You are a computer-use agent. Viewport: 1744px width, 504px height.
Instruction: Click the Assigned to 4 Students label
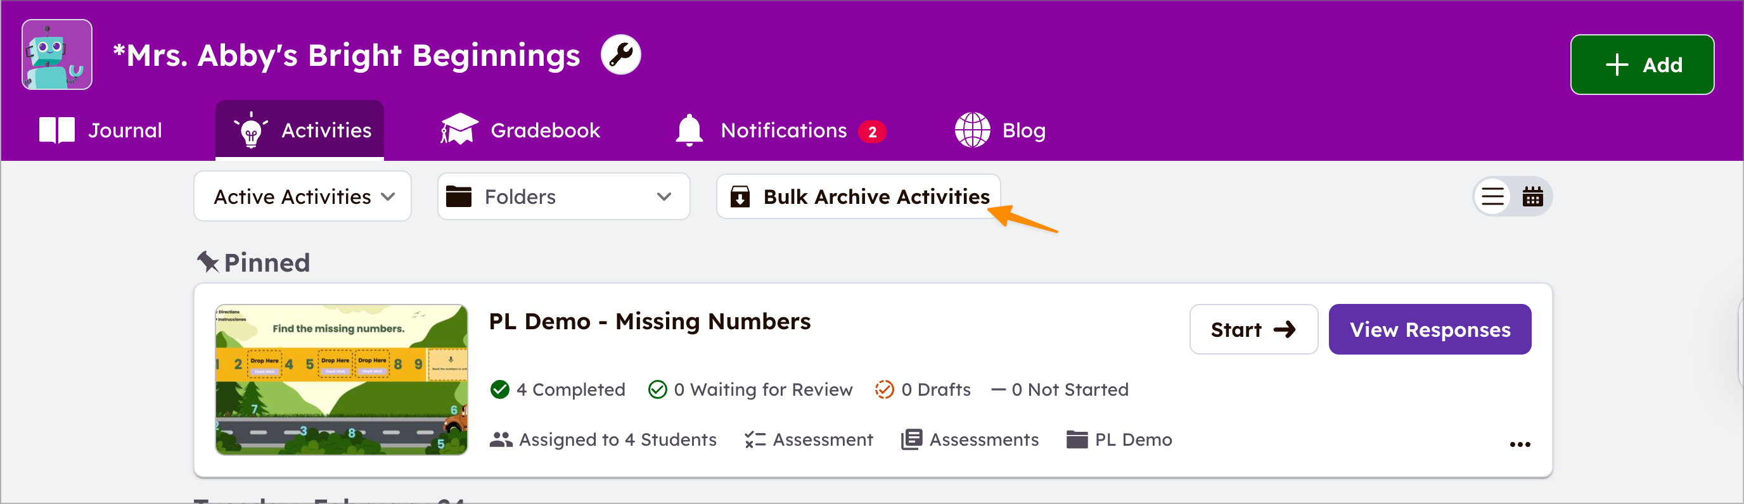[x=603, y=439]
